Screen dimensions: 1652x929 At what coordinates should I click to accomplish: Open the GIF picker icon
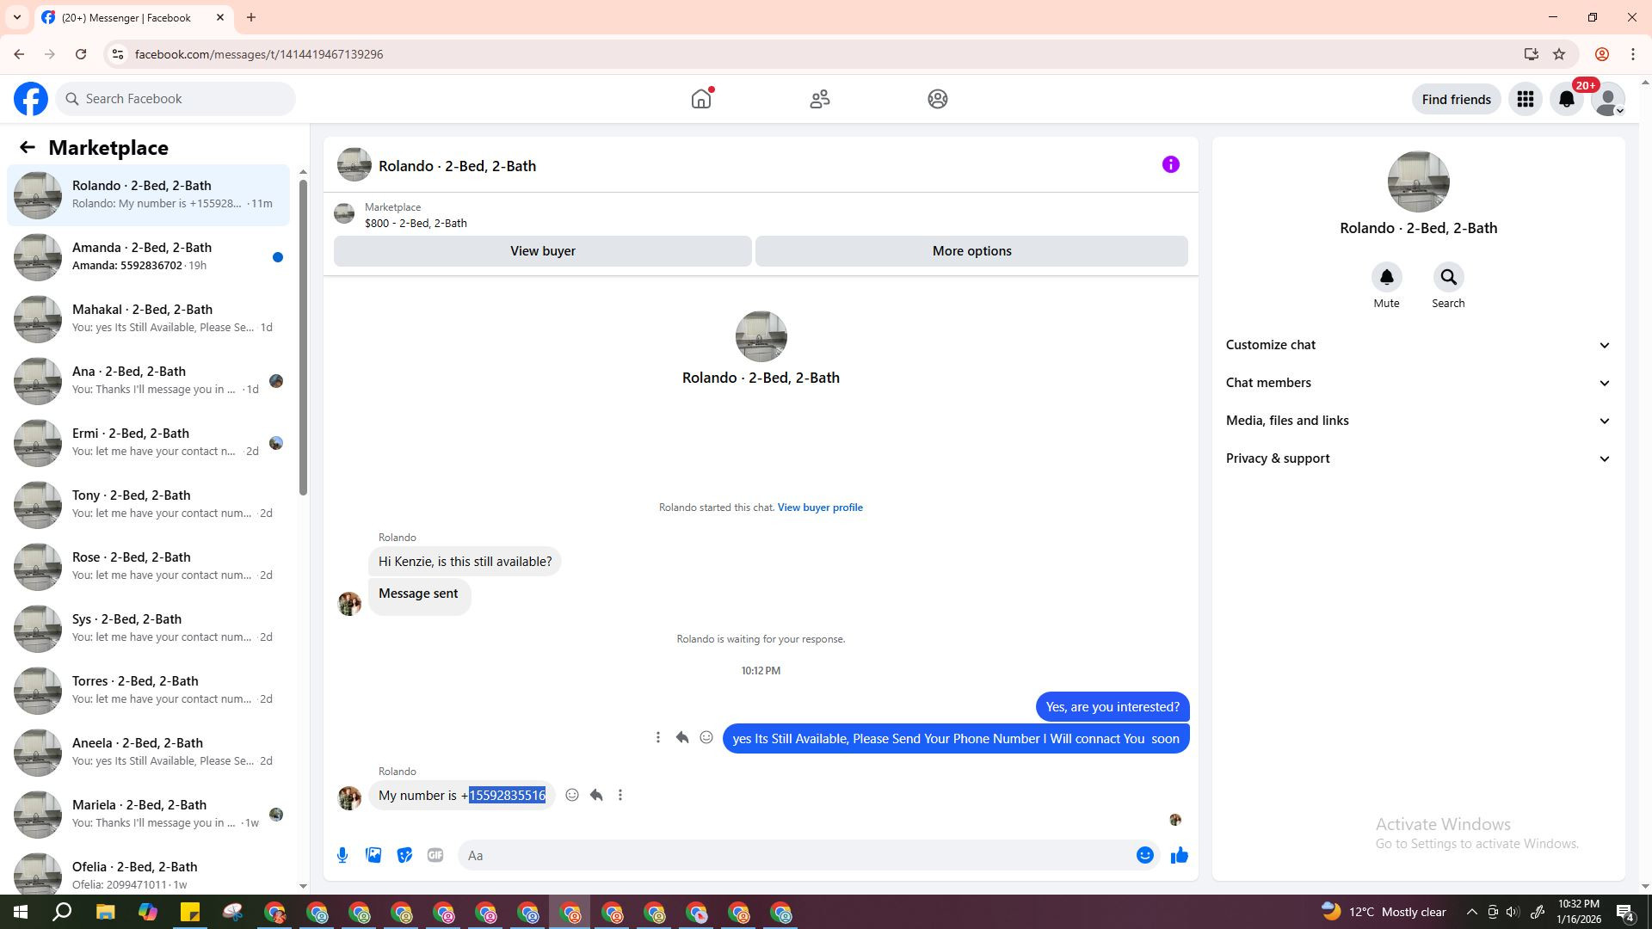(x=435, y=855)
